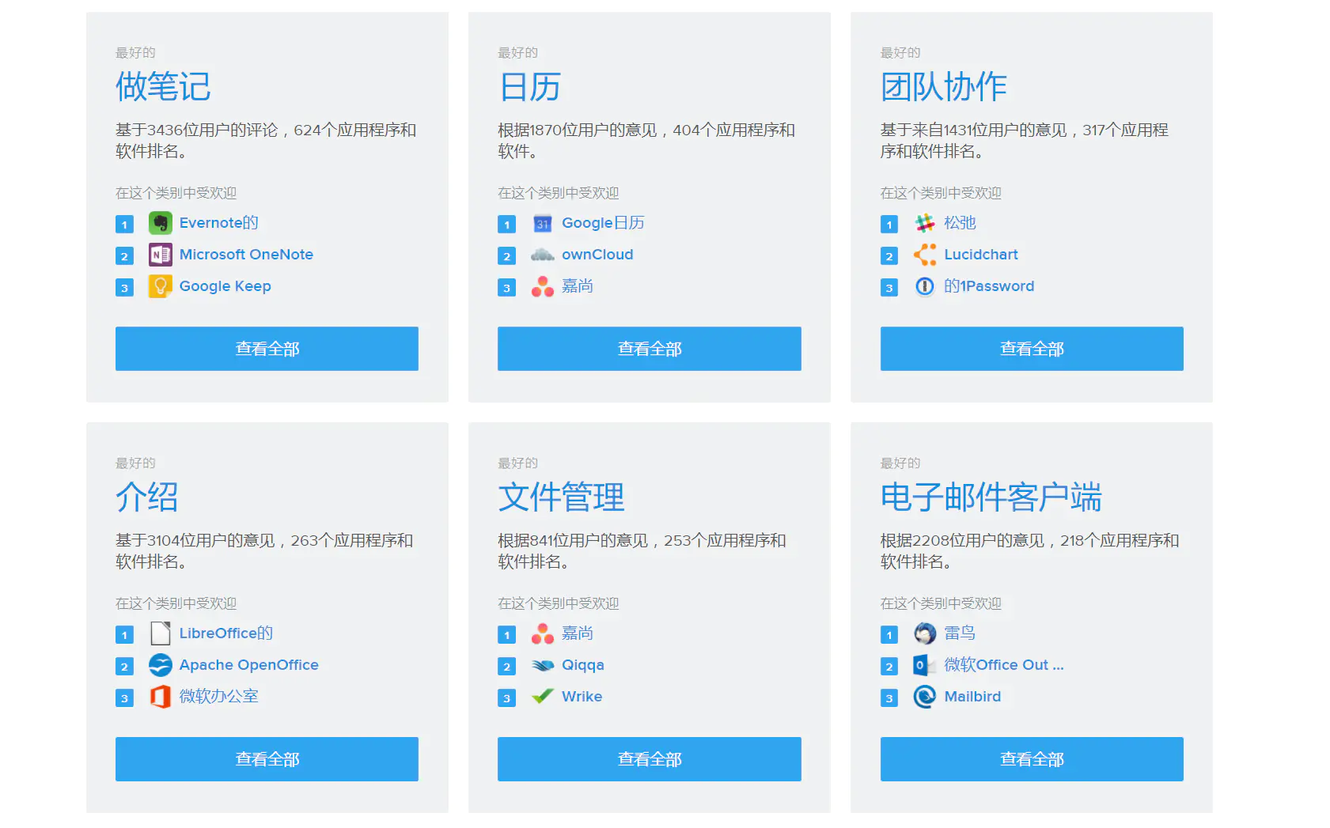Click the Evernote elephant icon
The image size is (1330, 828).
point(161,223)
